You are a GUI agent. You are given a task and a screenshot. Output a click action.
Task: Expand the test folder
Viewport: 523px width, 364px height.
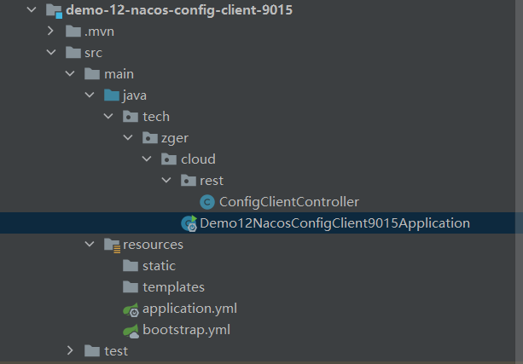pos(70,350)
